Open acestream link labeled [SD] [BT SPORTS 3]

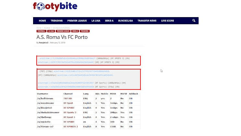[x=66, y=62]
